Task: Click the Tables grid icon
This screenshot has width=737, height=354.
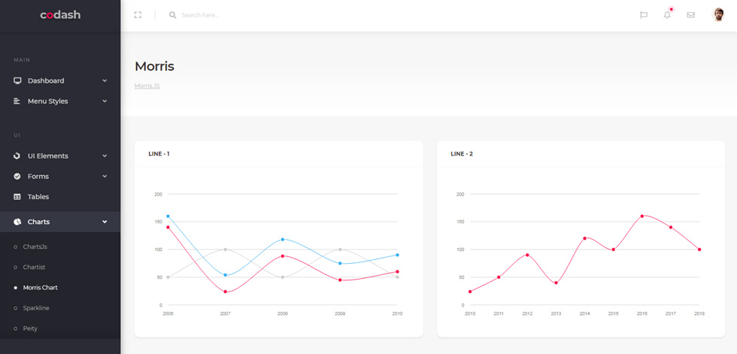Action: coord(17,197)
